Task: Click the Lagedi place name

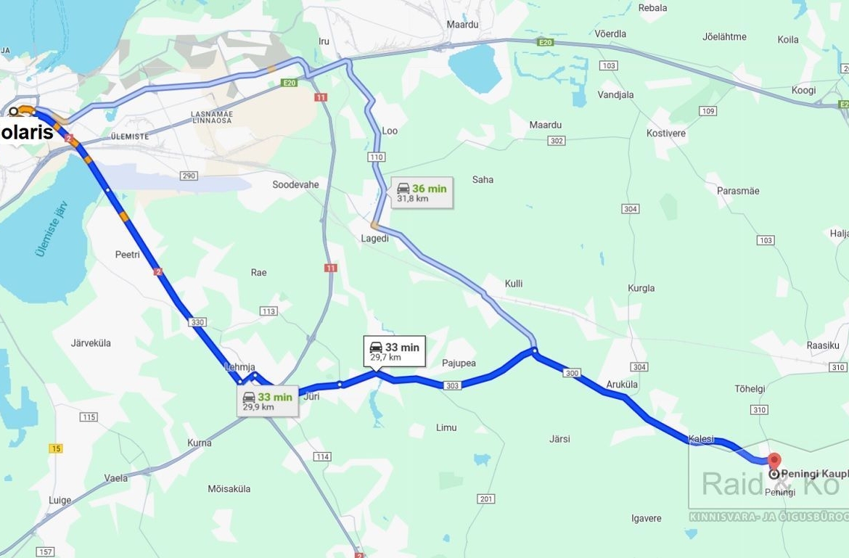Action: [x=374, y=238]
